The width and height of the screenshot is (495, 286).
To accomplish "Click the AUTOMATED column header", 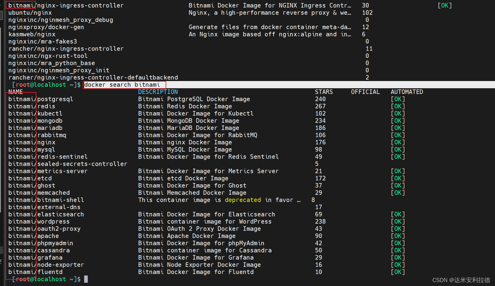I will click(x=407, y=92).
